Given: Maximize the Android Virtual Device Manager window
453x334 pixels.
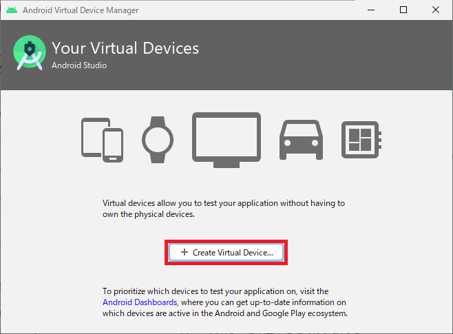Looking at the screenshot, I should pyautogui.click(x=403, y=10).
